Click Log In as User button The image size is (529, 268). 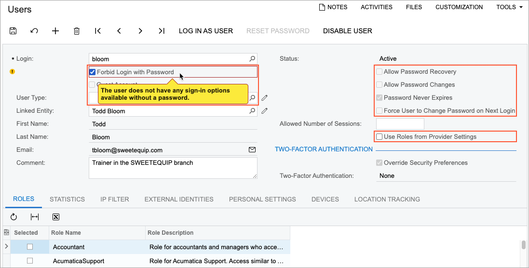pos(206,31)
